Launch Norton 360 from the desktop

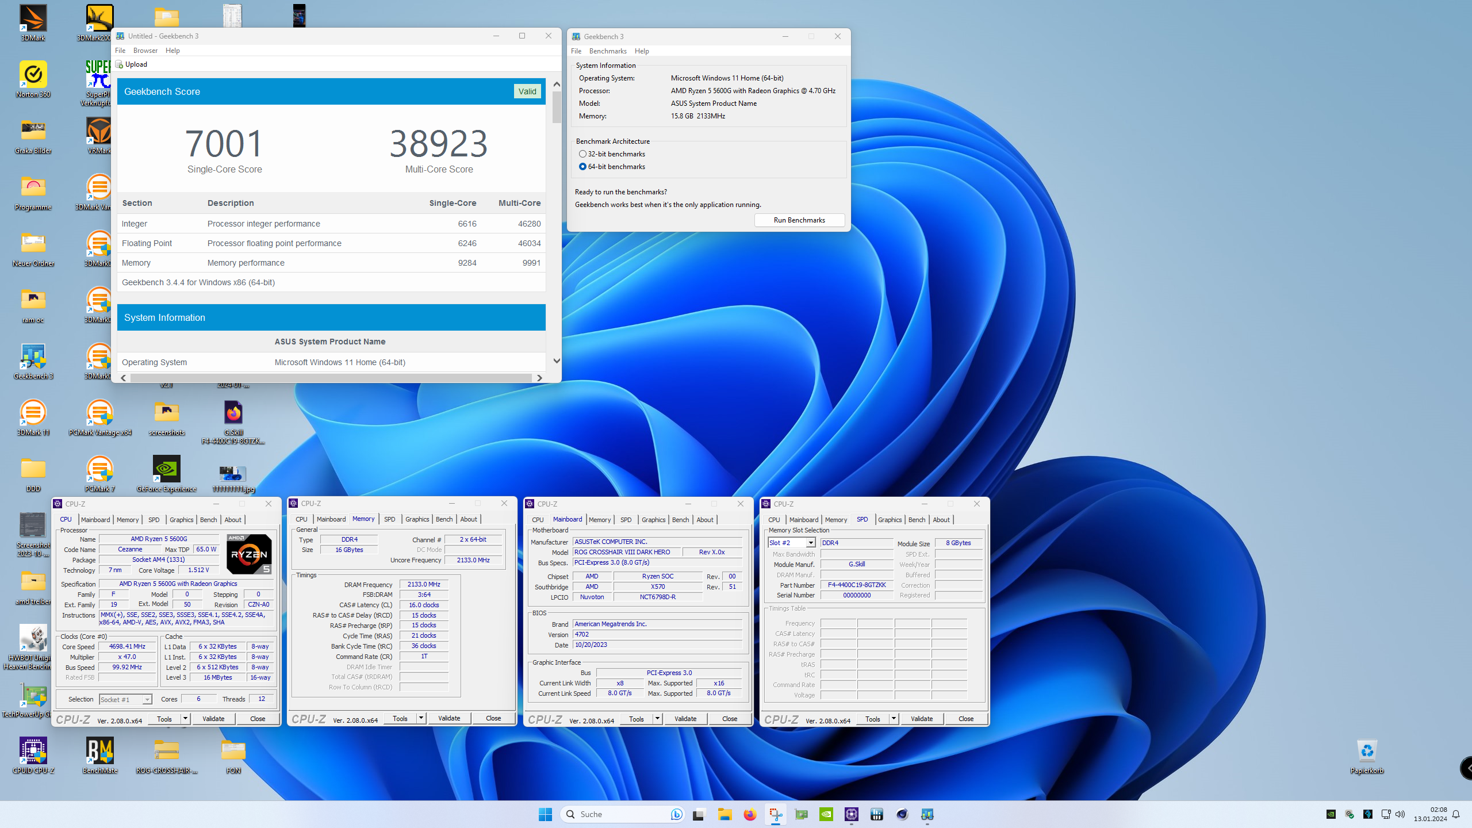[x=33, y=79]
